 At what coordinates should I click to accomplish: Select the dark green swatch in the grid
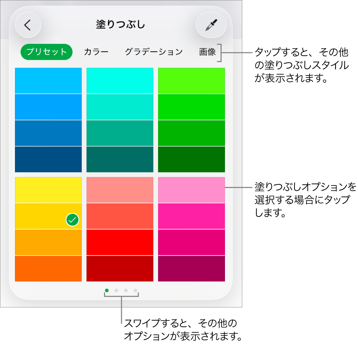(x=191, y=160)
